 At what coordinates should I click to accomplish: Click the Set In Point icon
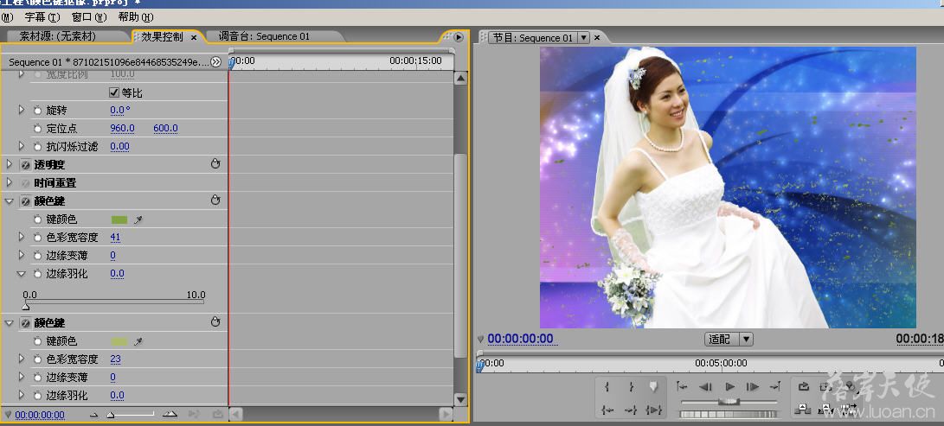tap(607, 387)
